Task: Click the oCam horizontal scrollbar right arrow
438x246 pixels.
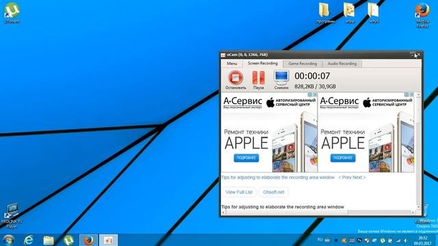Action: tap(413, 213)
